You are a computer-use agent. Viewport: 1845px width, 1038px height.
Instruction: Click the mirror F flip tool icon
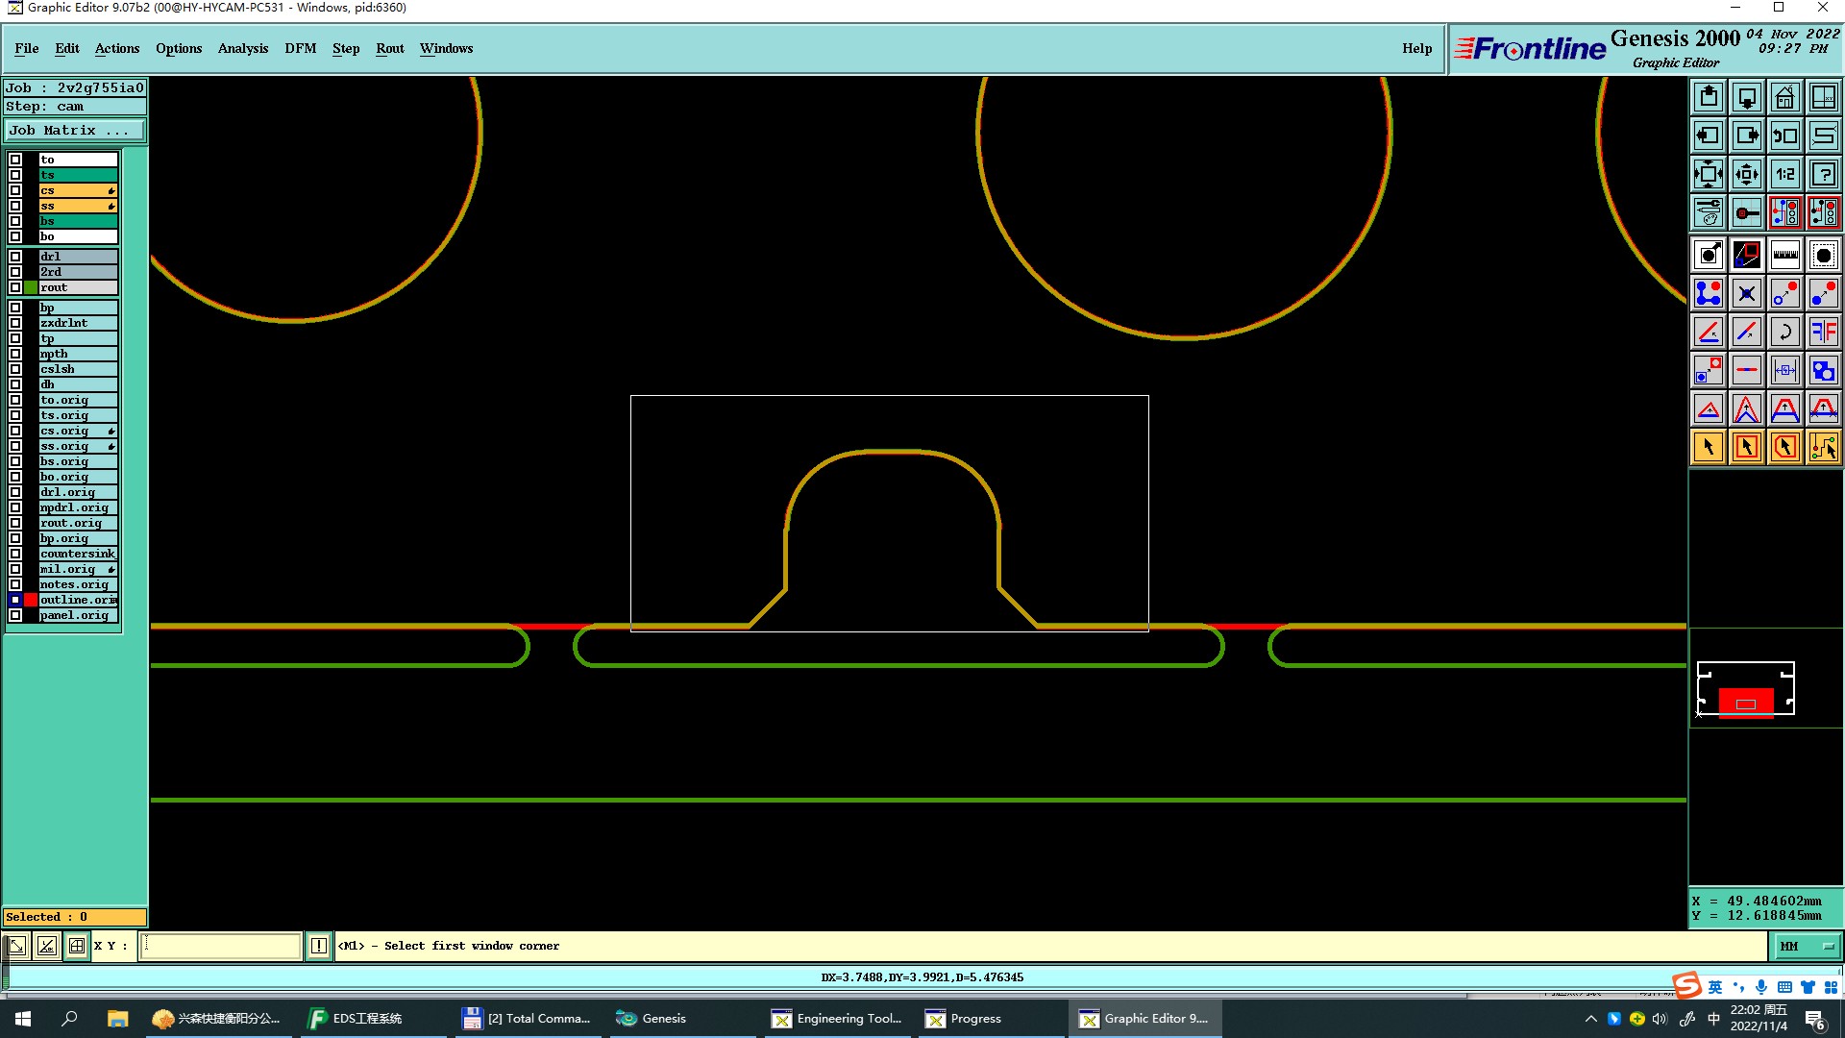click(x=1823, y=332)
